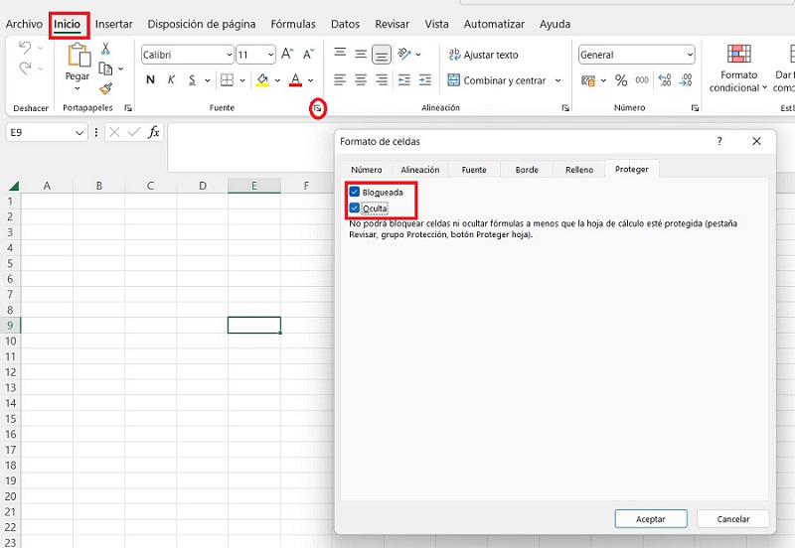The image size is (795, 548).
Task: Increase decimal places icon
Action: [665, 80]
